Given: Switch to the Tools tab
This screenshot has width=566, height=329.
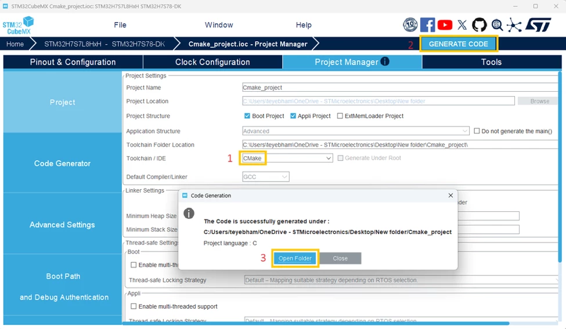Looking at the screenshot, I should [x=491, y=62].
